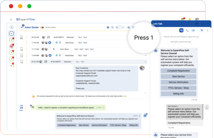Click Facebook icon in Wed 12 11:45 AM row
The height and width of the screenshot is (138, 214).
click(x=60, y=56)
